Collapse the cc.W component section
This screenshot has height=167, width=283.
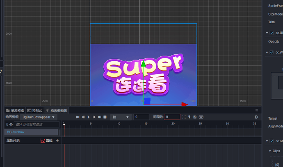tap(267, 53)
